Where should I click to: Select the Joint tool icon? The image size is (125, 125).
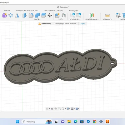click(x=64, y=15)
